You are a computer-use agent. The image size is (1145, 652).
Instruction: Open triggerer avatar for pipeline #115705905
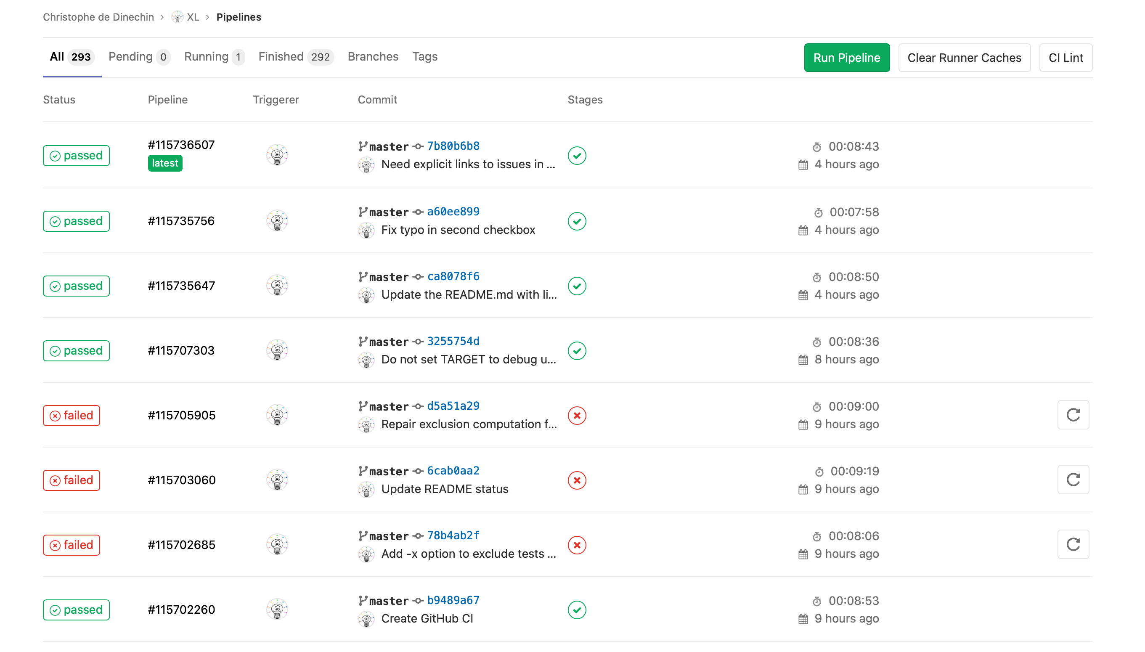[x=277, y=415]
